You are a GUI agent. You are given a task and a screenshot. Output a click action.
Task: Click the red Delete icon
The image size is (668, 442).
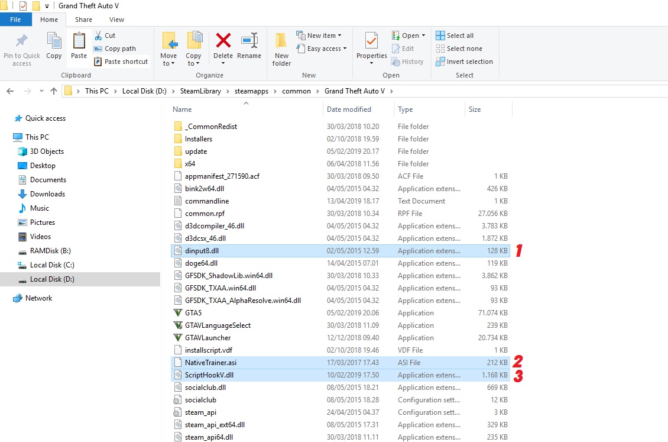[223, 41]
